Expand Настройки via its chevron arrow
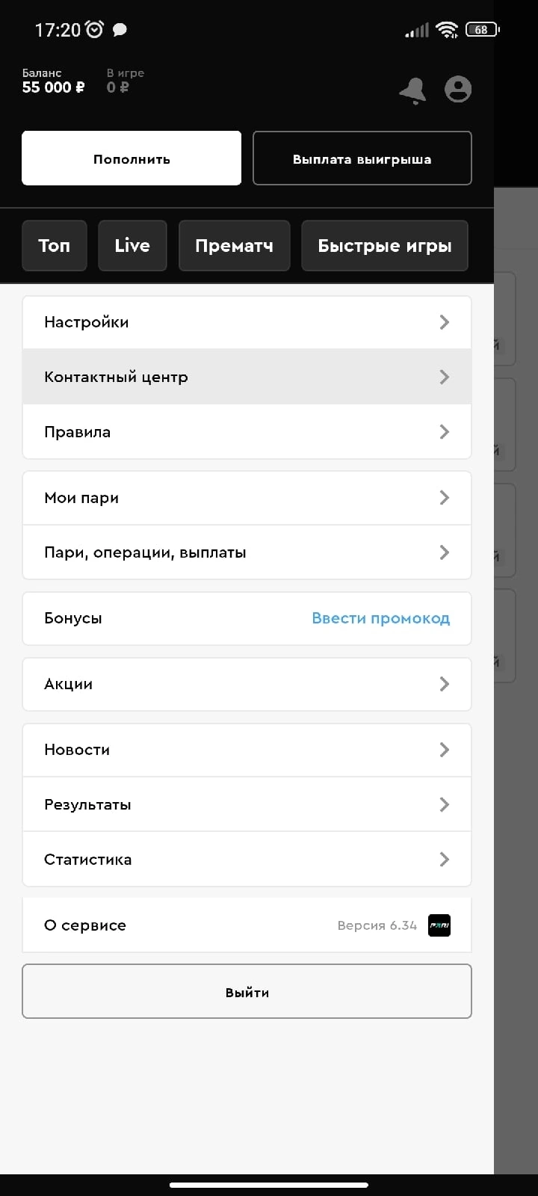 pos(445,322)
